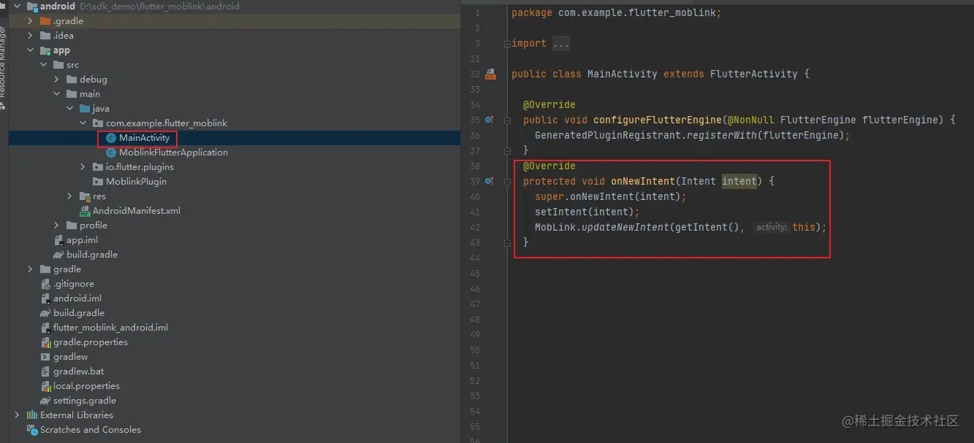Click the 'activity:' parameter hint
The width and height of the screenshot is (974, 443).
point(771,227)
